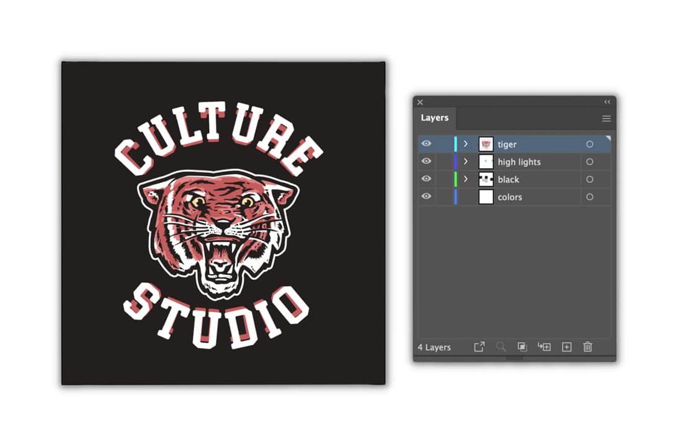Click Collect For Export icon in Layers panel

479,347
